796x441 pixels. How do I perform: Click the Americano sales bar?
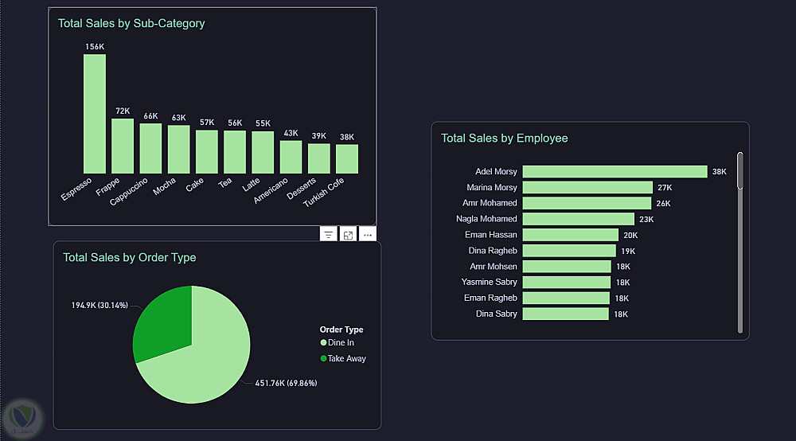[291, 158]
